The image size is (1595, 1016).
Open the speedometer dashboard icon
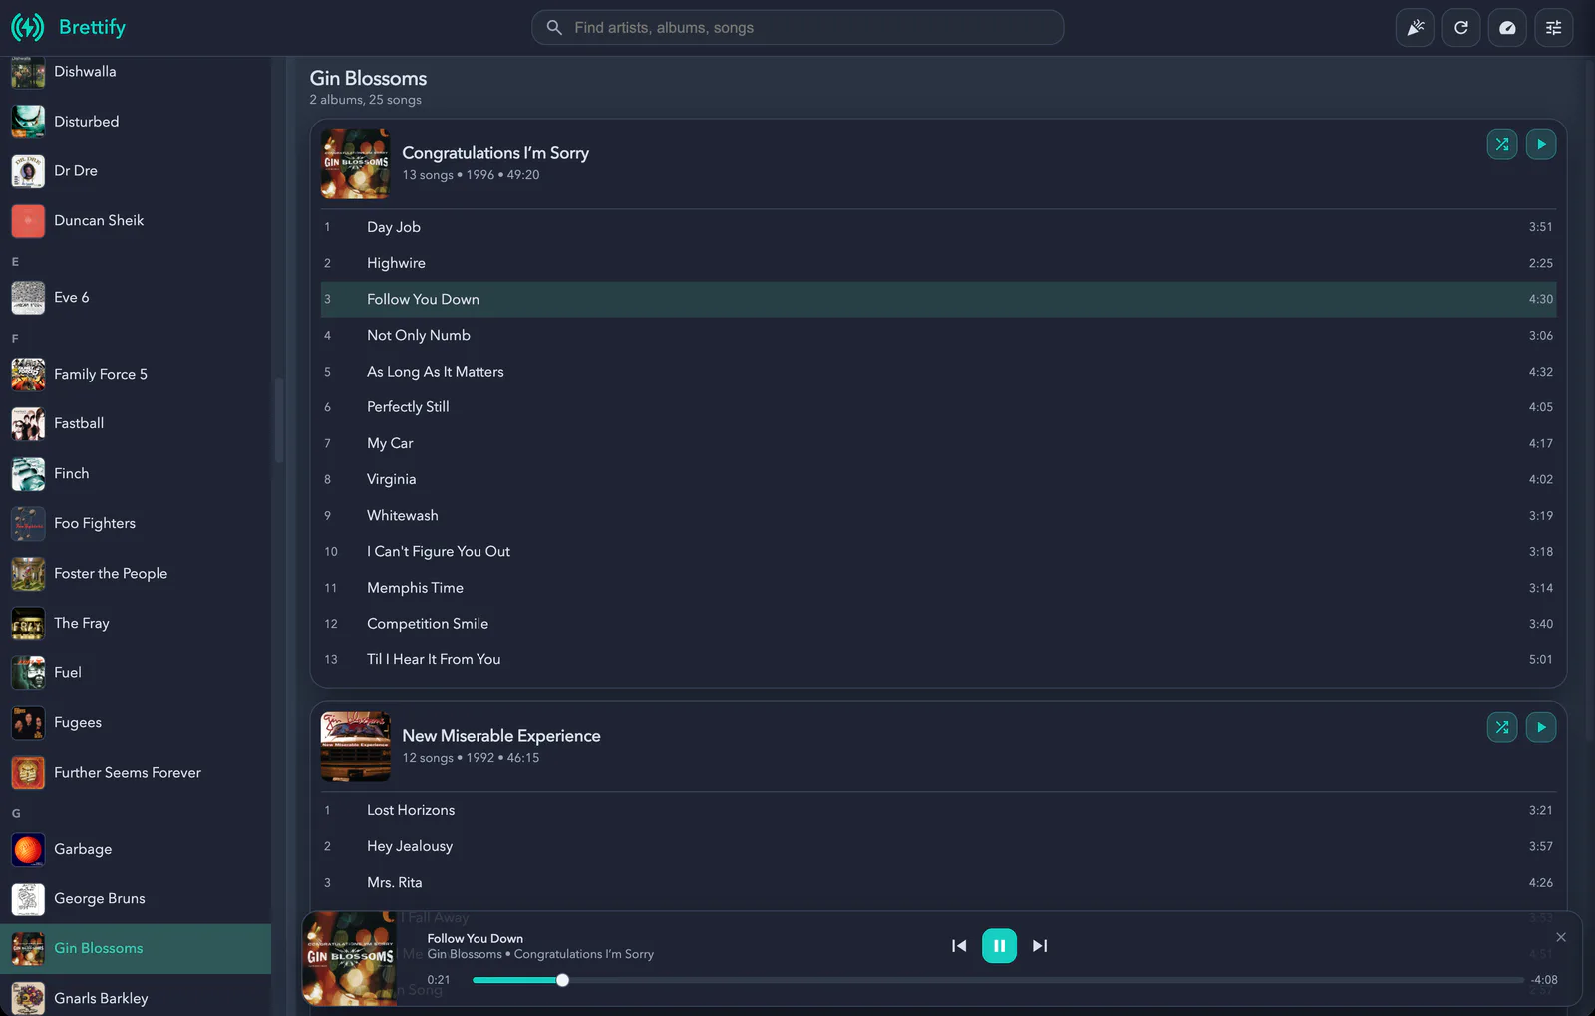click(x=1507, y=28)
